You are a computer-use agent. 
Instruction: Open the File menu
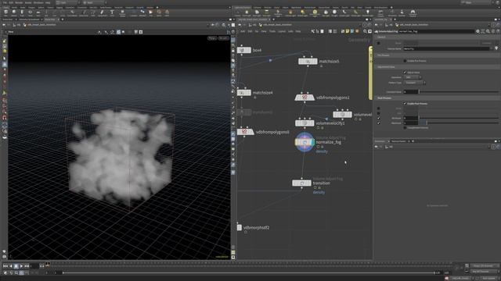5,2
